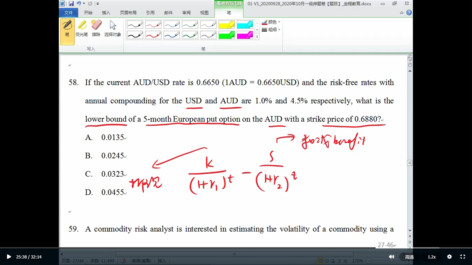Click the 插入 insert mode indicator
Image resolution: width=472 pixels, height=265 pixels.
162,261
